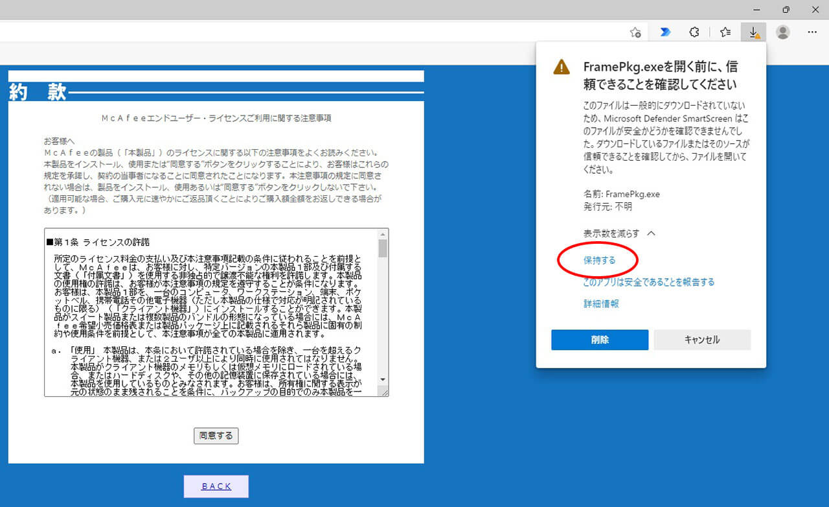Click the SmartScreen warning triangle icon

tap(562, 67)
